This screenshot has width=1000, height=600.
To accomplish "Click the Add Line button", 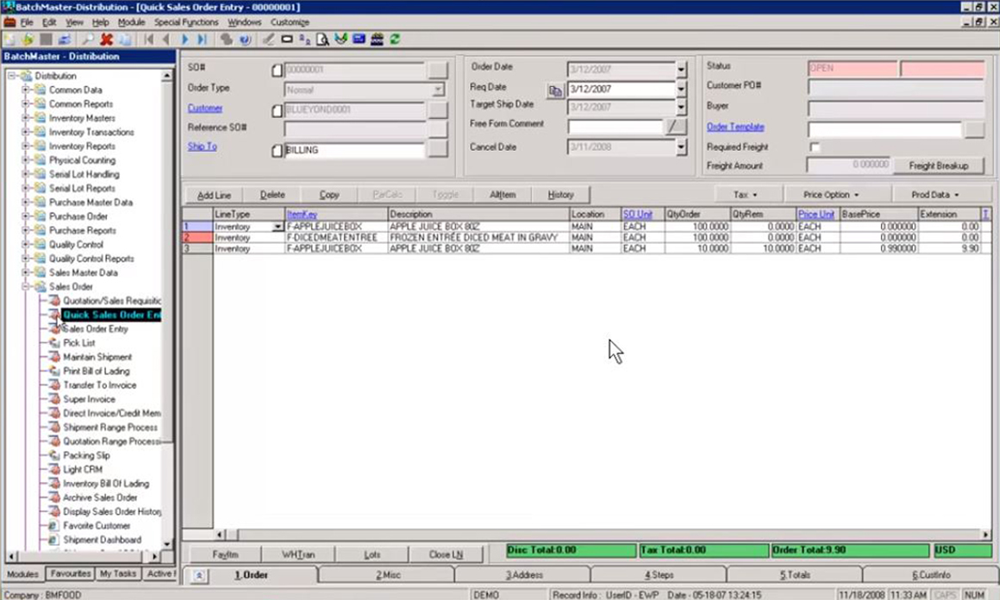I will click(214, 196).
